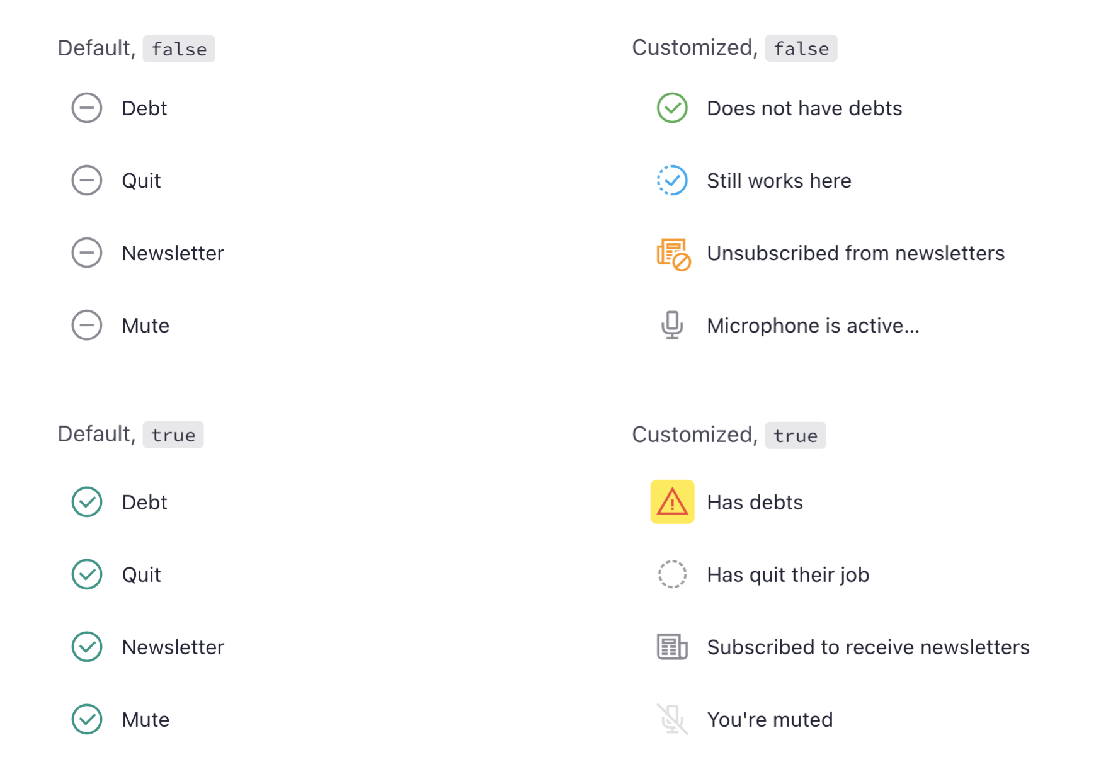The image size is (1101, 779).
Task: Click the Unsubscribed from newsletters label
Action: 855,253
